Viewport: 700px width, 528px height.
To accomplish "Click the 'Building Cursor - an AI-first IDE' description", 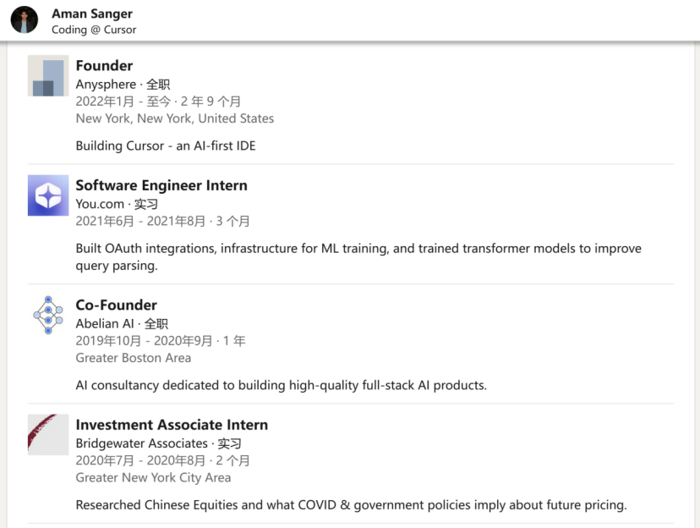I will 166,146.
